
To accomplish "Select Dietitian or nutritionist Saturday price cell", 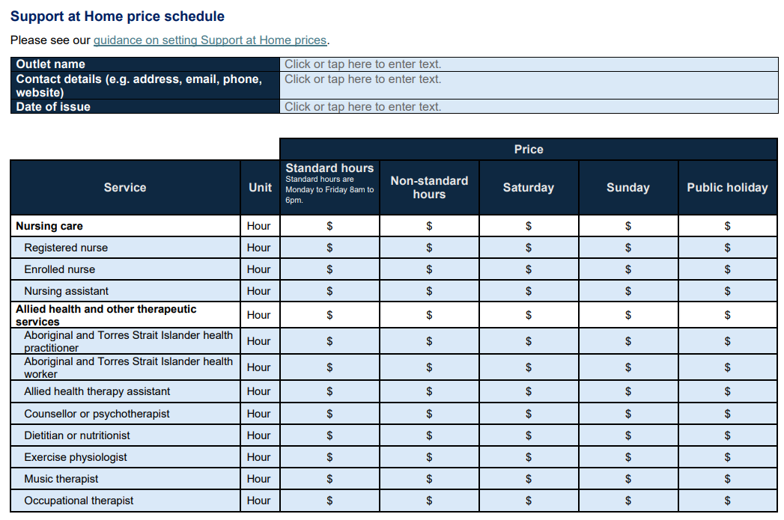I will click(529, 435).
